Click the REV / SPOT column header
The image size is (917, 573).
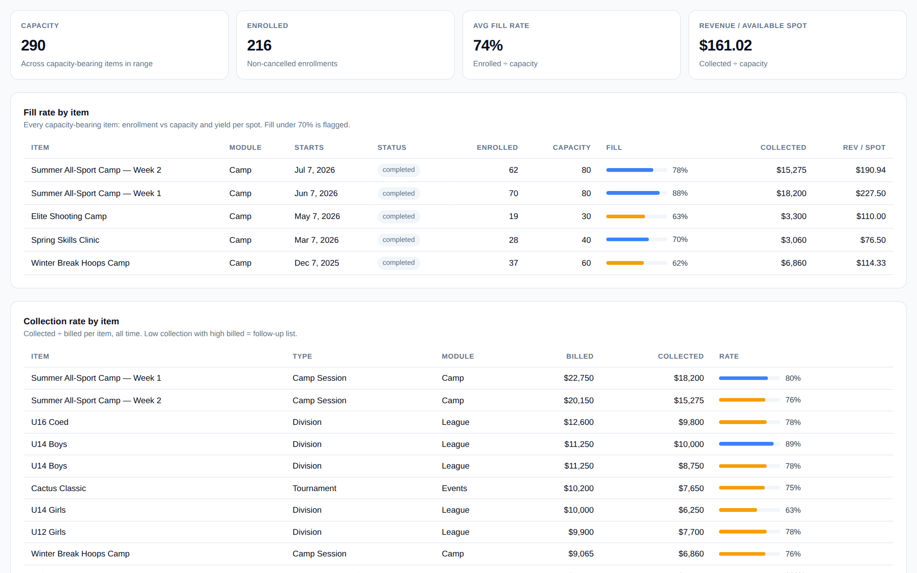coord(864,147)
